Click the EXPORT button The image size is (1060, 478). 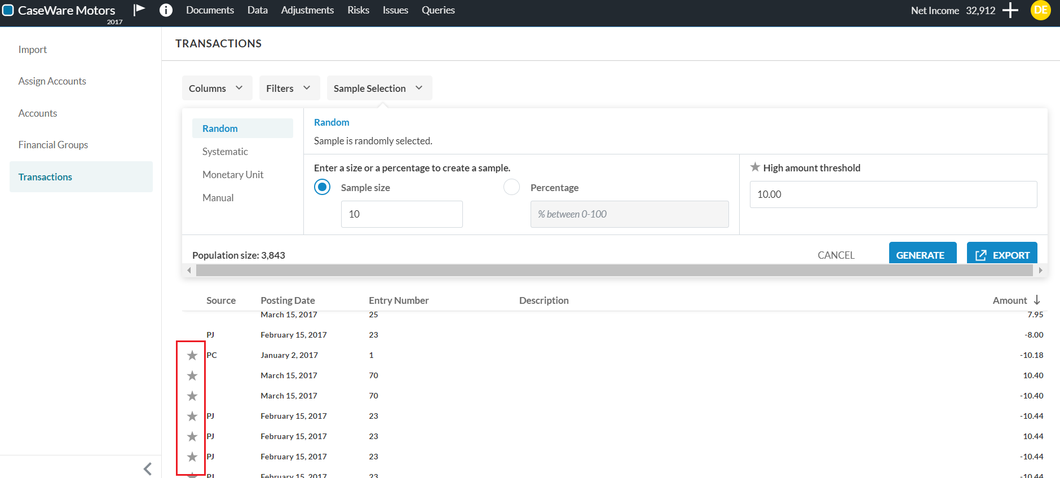coord(1002,255)
